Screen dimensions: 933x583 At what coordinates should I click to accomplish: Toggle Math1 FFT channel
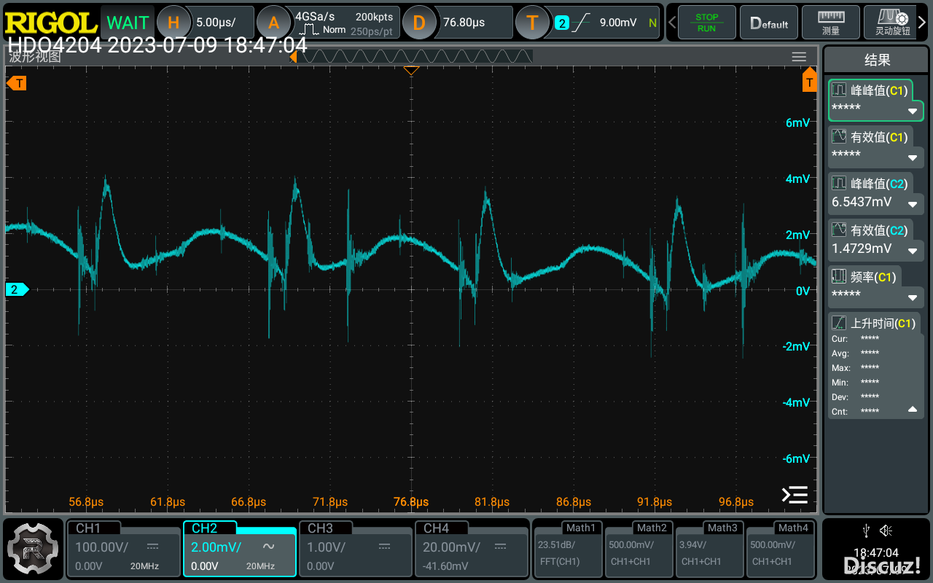568,548
